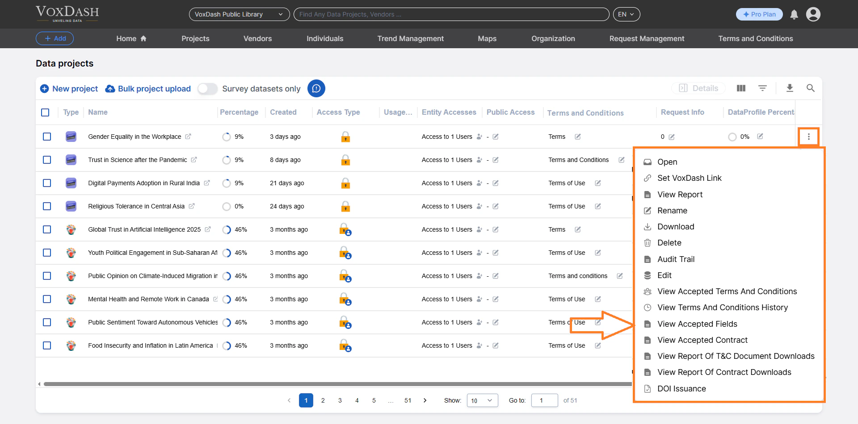Viewport: 858px width, 424px height.
Task: Open external link for Digital Payments Adoption
Action: coord(207,183)
